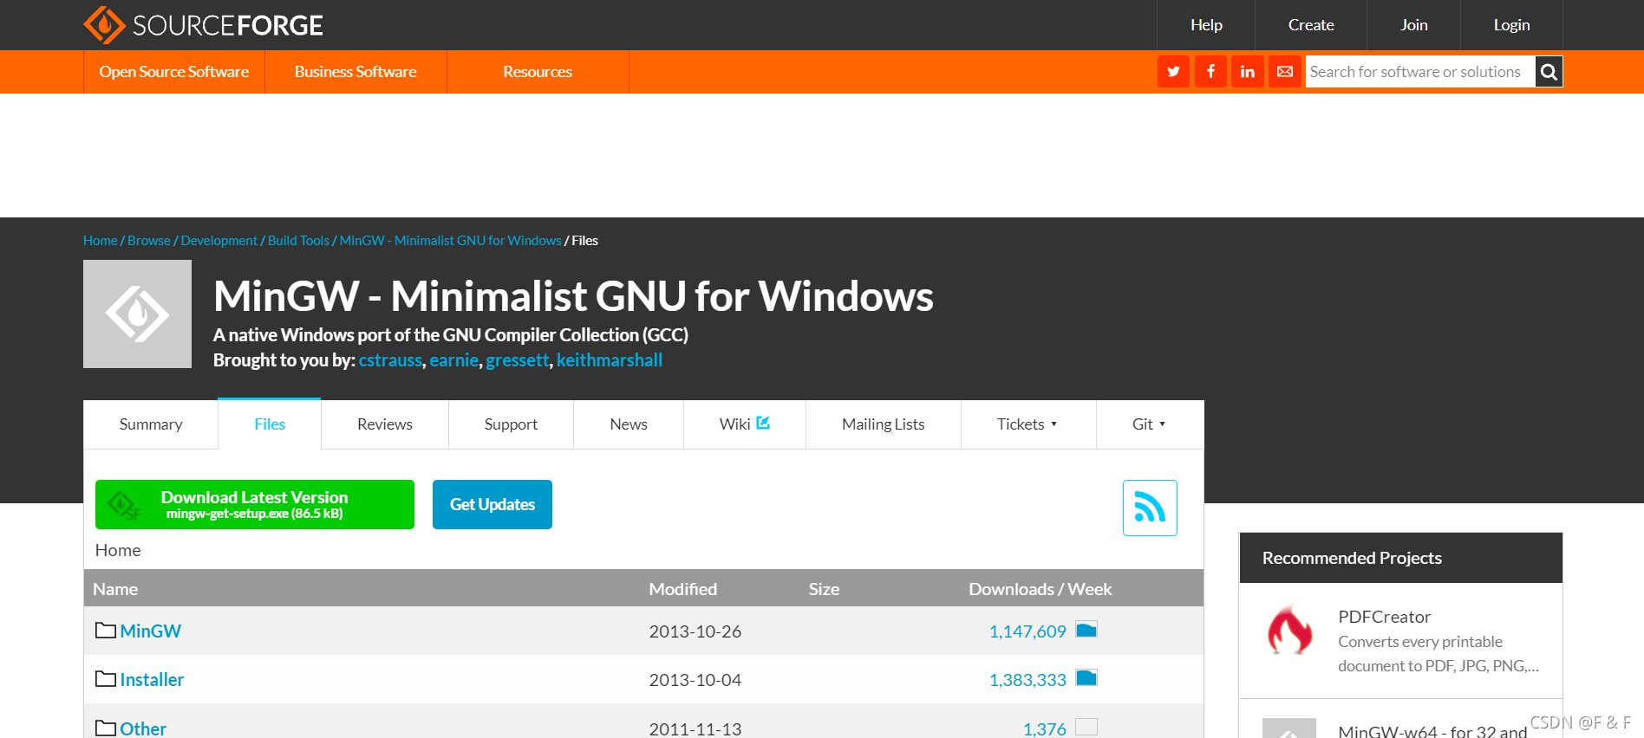Screen dimensions: 1644x738
Task: Go to Development breadcrumb
Action: pos(219,241)
